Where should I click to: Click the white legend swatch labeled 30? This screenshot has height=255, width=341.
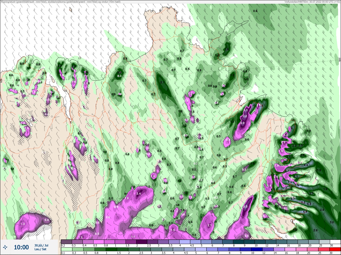click(x=335, y=242)
